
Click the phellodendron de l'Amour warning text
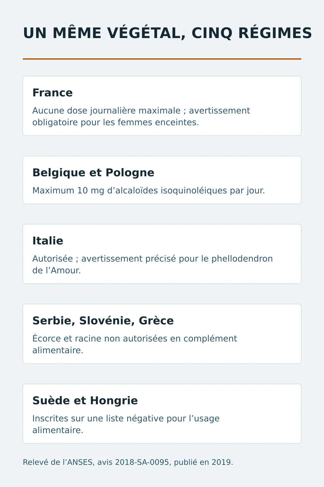tap(153, 264)
